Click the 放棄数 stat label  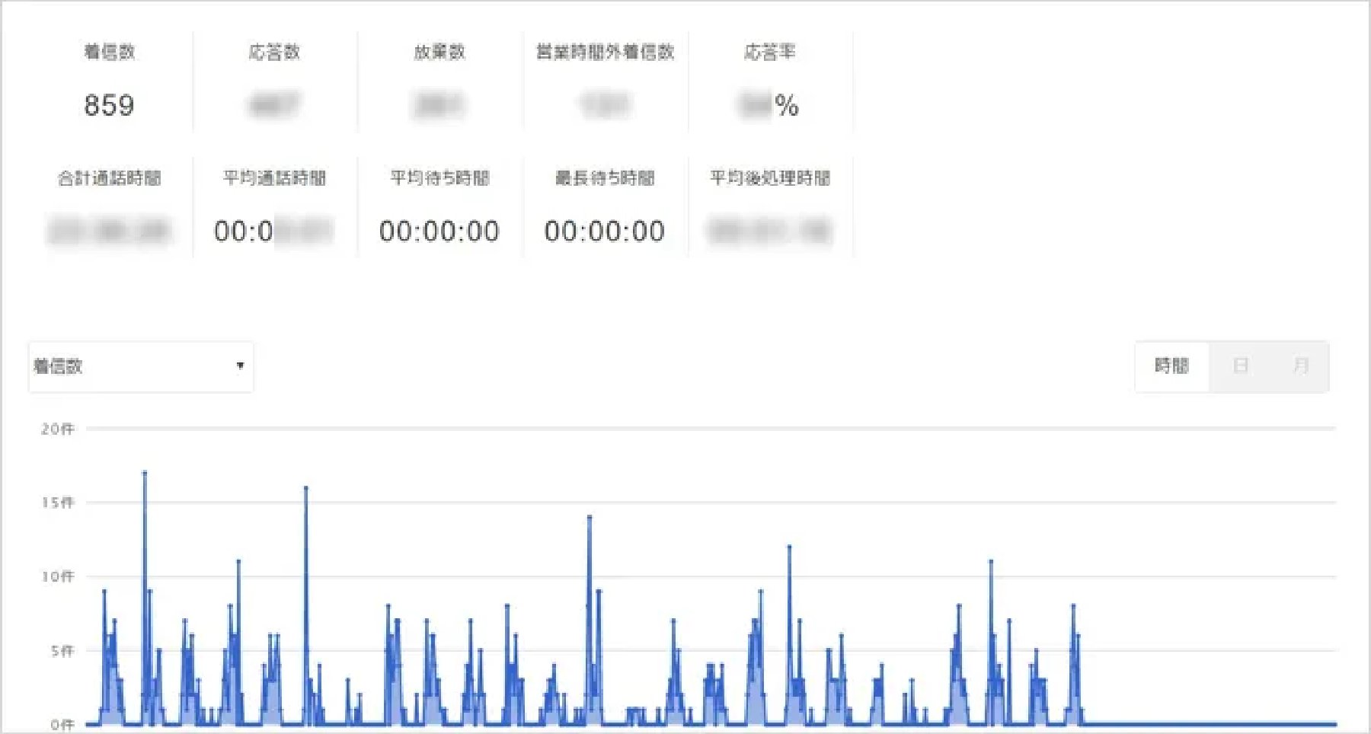pyautogui.click(x=439, y=52)
